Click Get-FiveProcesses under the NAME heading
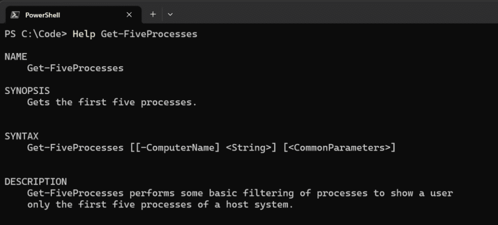Screen dimensions: 498x225 click(x=75, y=68)
